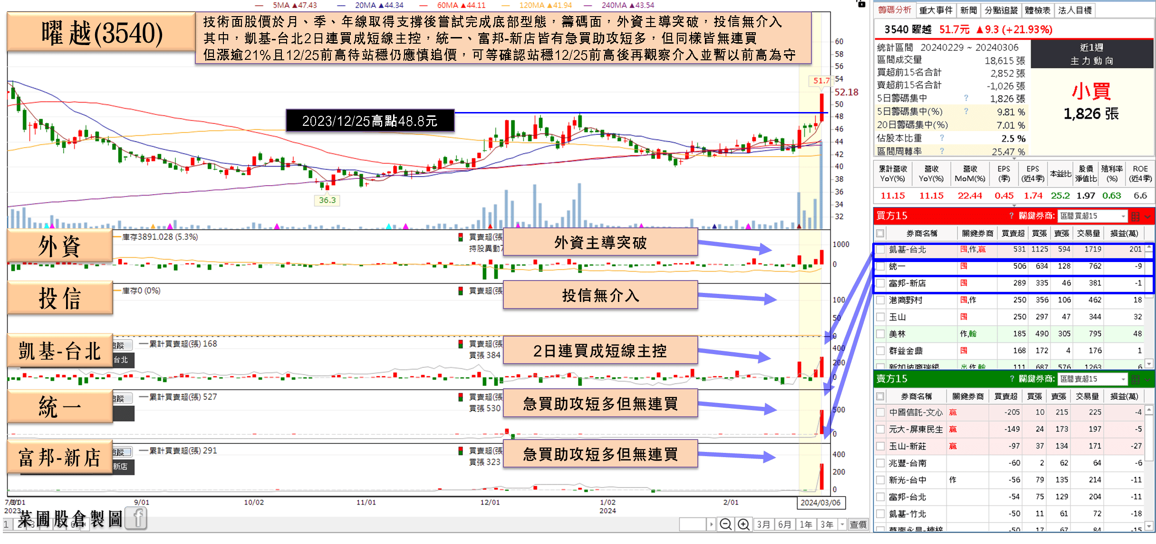The image size is (1156, 544).
Task: Tick the checkbox for 兆豐-台南 row
Action: 880,463
